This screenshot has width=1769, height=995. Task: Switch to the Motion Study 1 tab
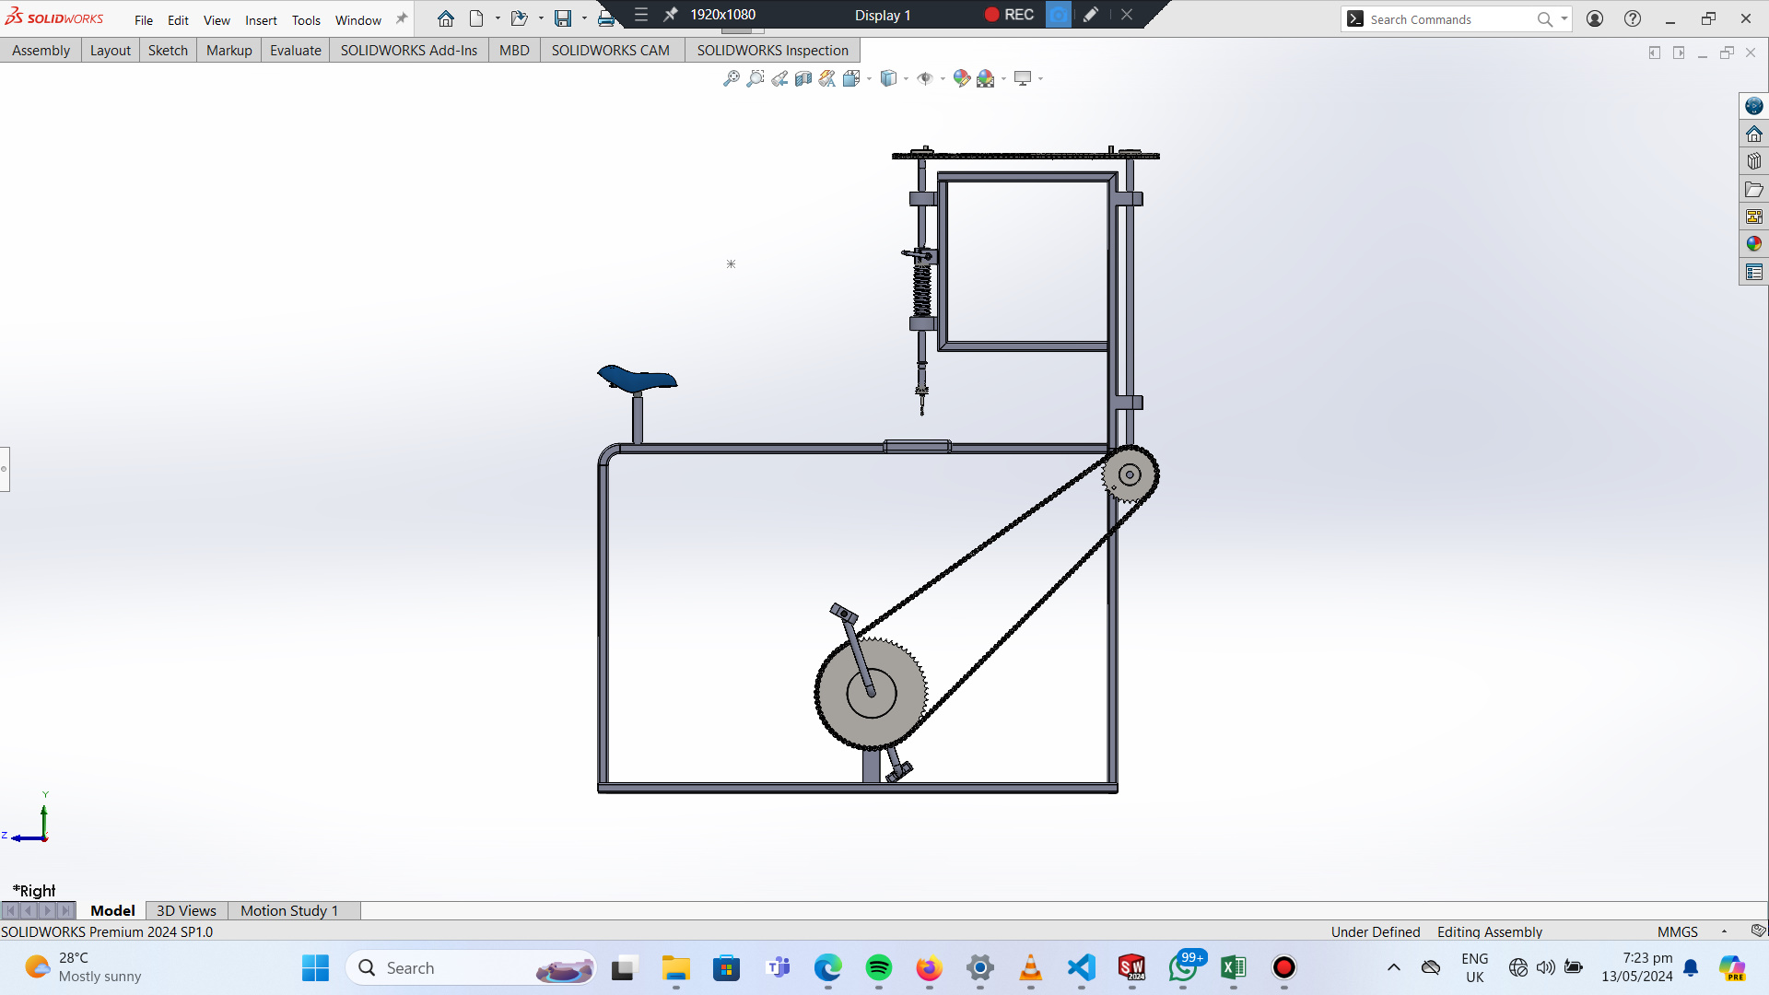click(288, 910)
